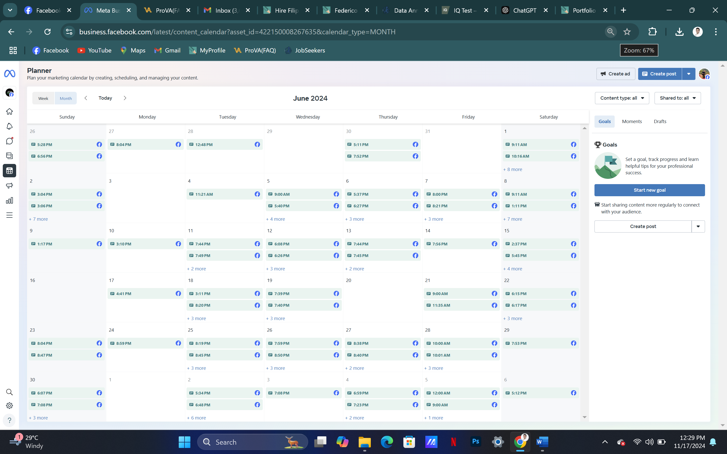Viewport: 727px width, 454px height.
Task: Click the Help question mark icon
Action: [x=9, y=420]
